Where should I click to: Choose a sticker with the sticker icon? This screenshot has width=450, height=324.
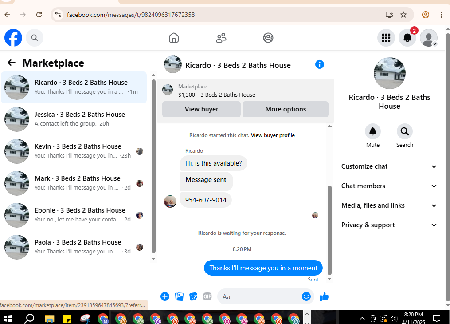[193, 296]
